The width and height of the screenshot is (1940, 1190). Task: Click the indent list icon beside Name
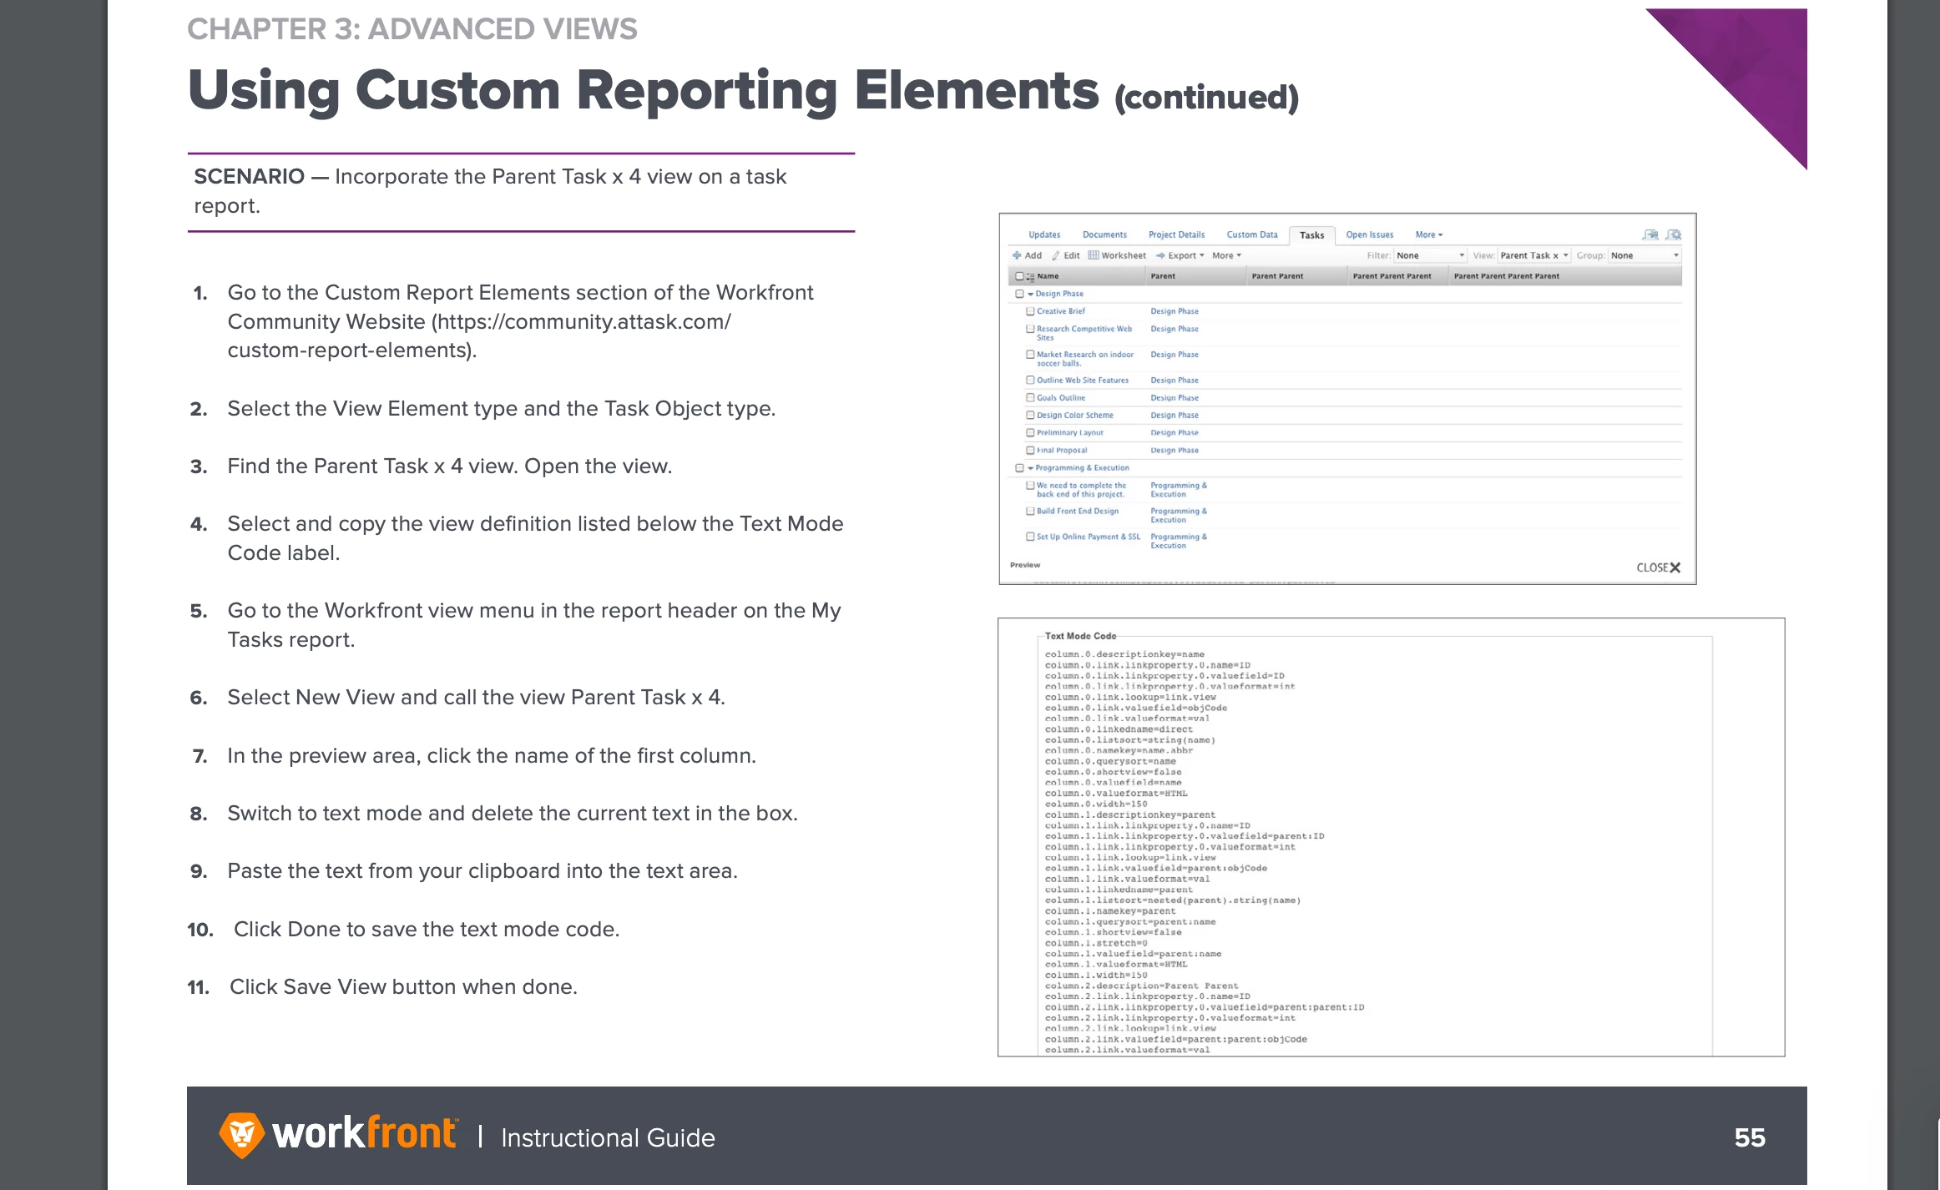pos(1030,276)
